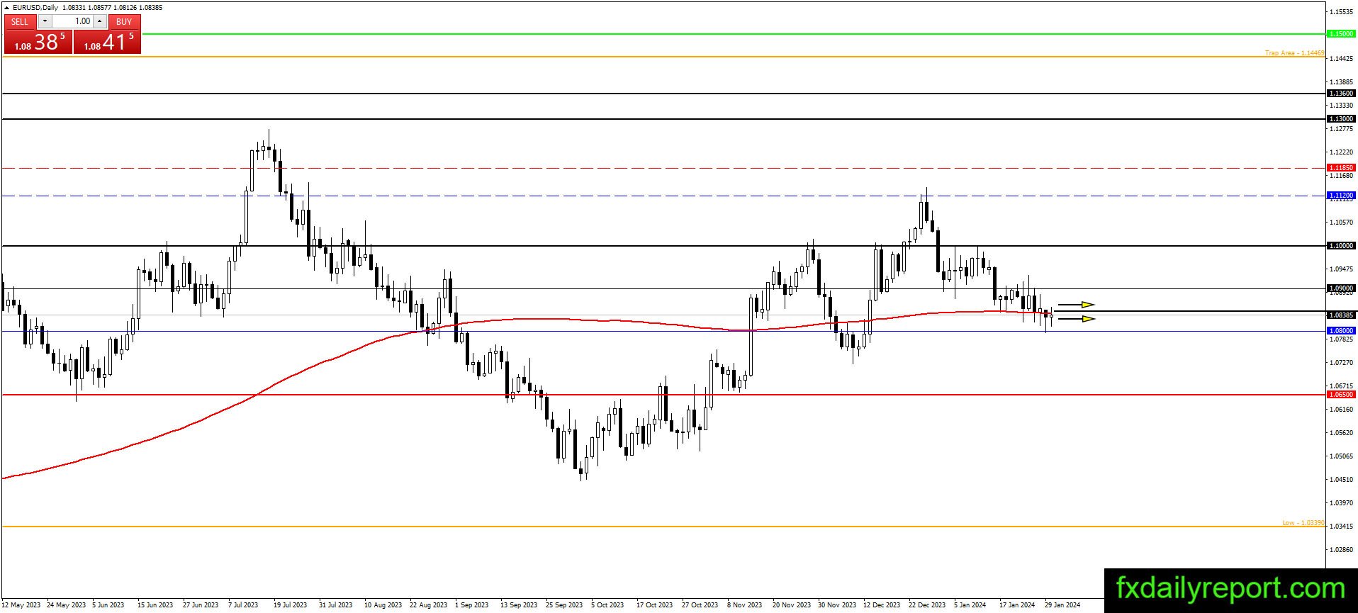Collapse the one-click trading panel triangle
Screen dimensions: 1358x613
click(7, 8)
